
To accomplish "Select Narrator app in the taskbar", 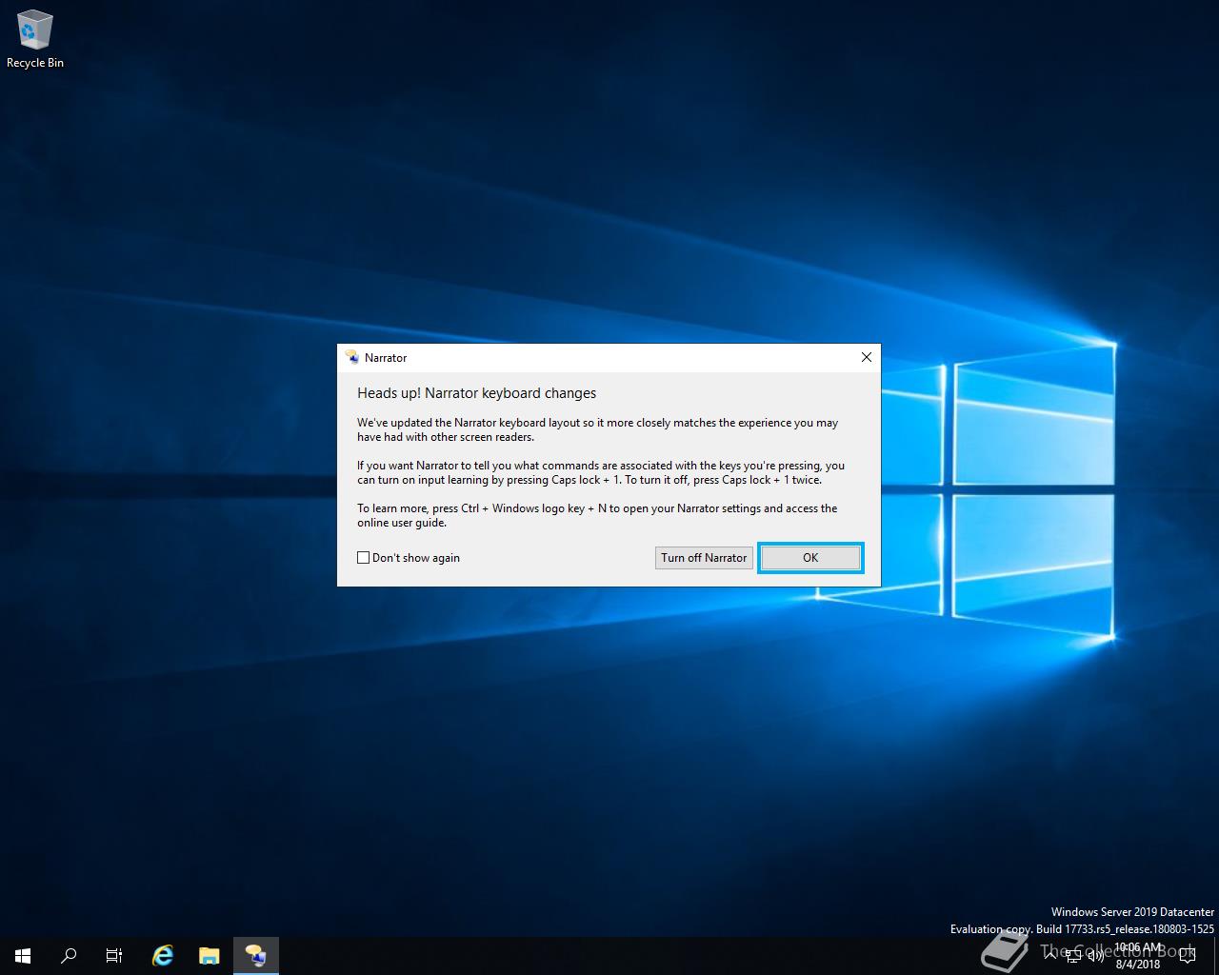I will 255,956.
